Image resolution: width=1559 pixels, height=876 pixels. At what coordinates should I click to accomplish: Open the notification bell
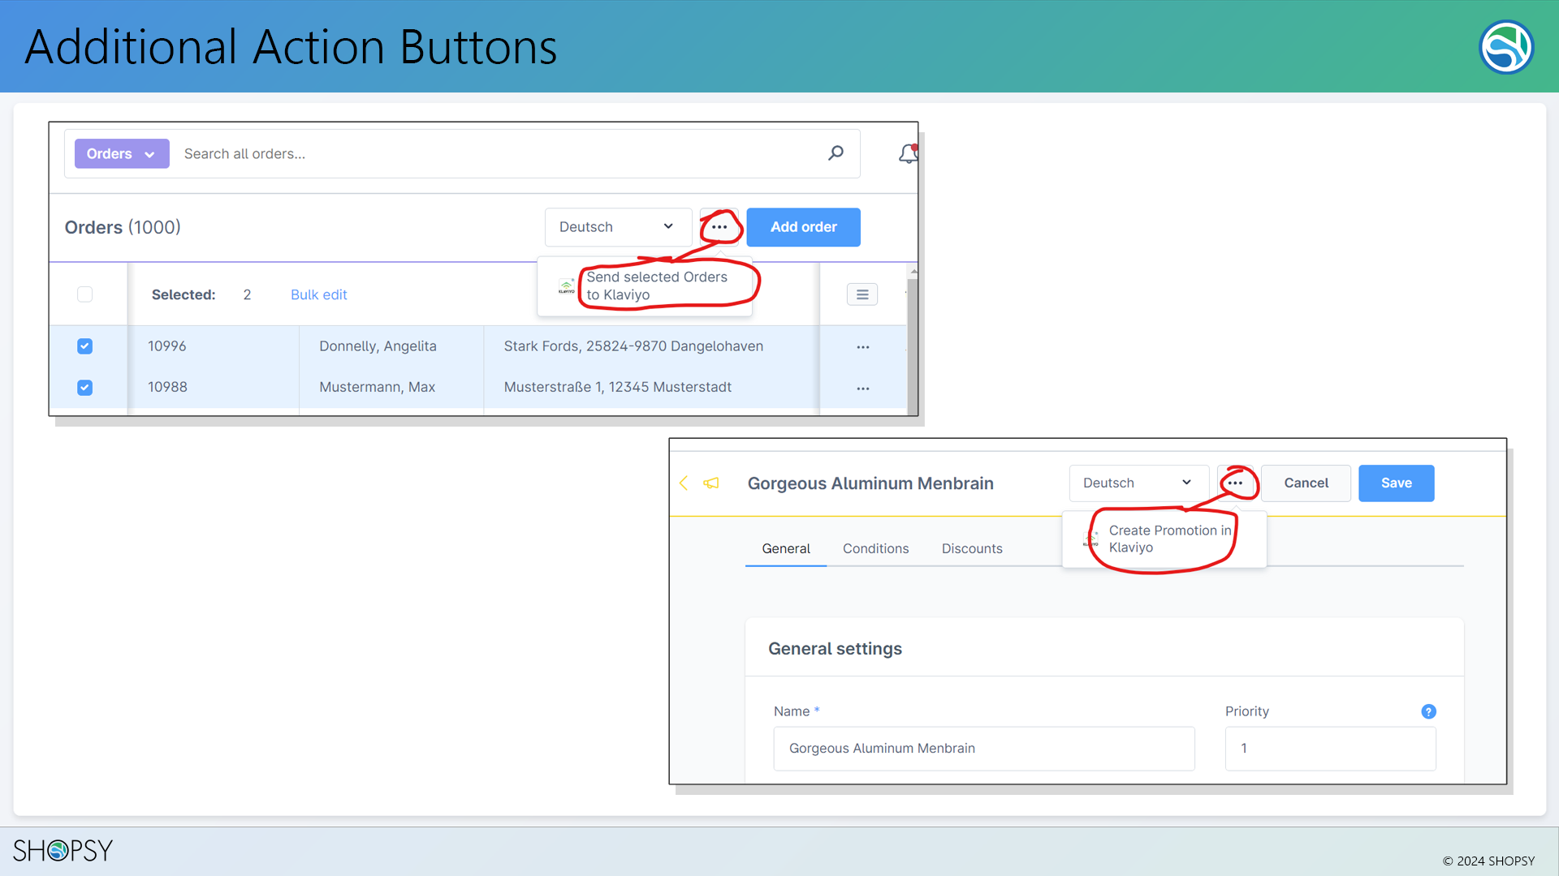coord(908,153)
